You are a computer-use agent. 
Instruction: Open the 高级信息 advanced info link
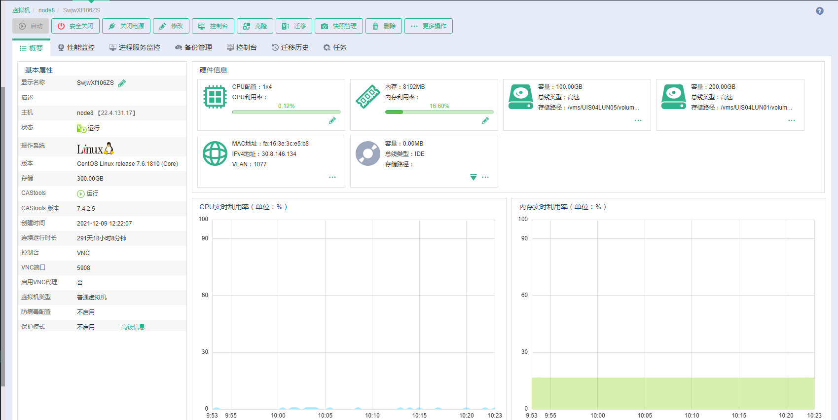(133, 327)
